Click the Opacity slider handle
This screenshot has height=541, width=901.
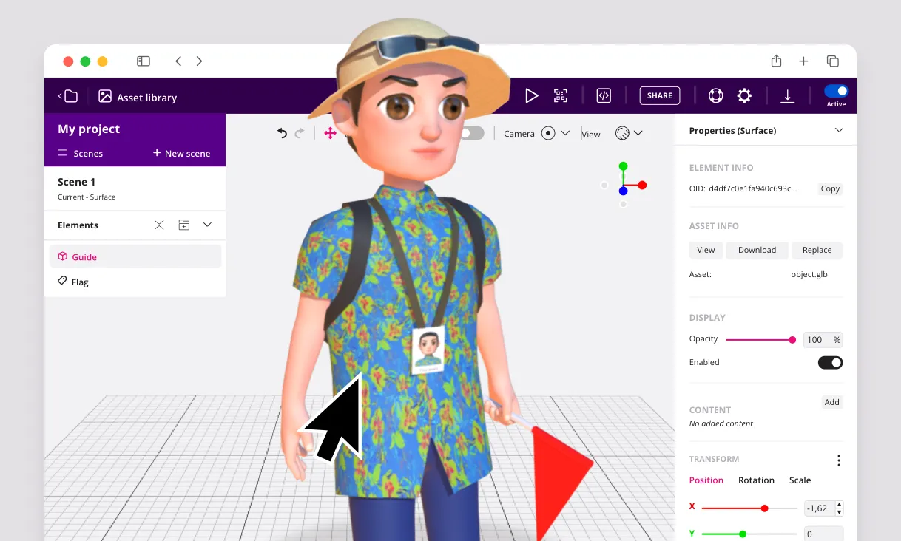point(792,340)
